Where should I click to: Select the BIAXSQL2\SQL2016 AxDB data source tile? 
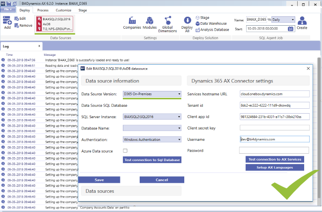point(54,24)
